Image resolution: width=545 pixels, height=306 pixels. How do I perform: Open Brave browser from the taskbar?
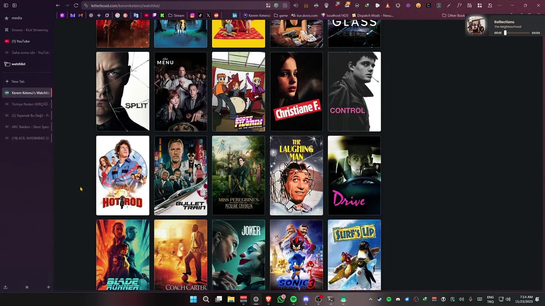pyautogui.click(x=268, y=299)
